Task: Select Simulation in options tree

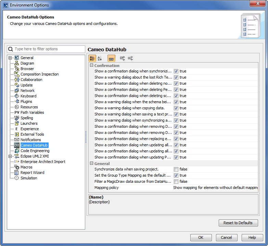Action: 29,178
